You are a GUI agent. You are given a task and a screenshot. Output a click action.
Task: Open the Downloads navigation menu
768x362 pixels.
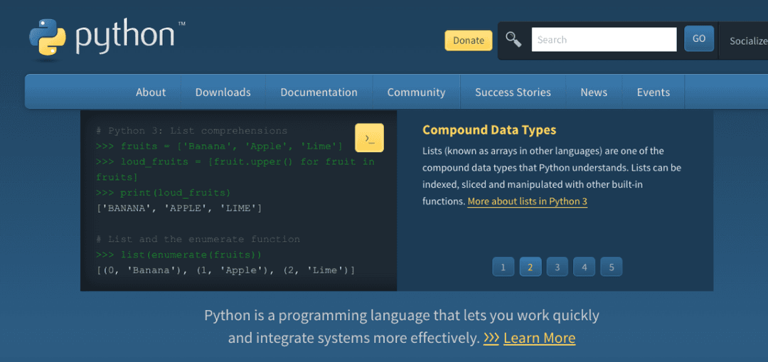click(x=223, y=92)
